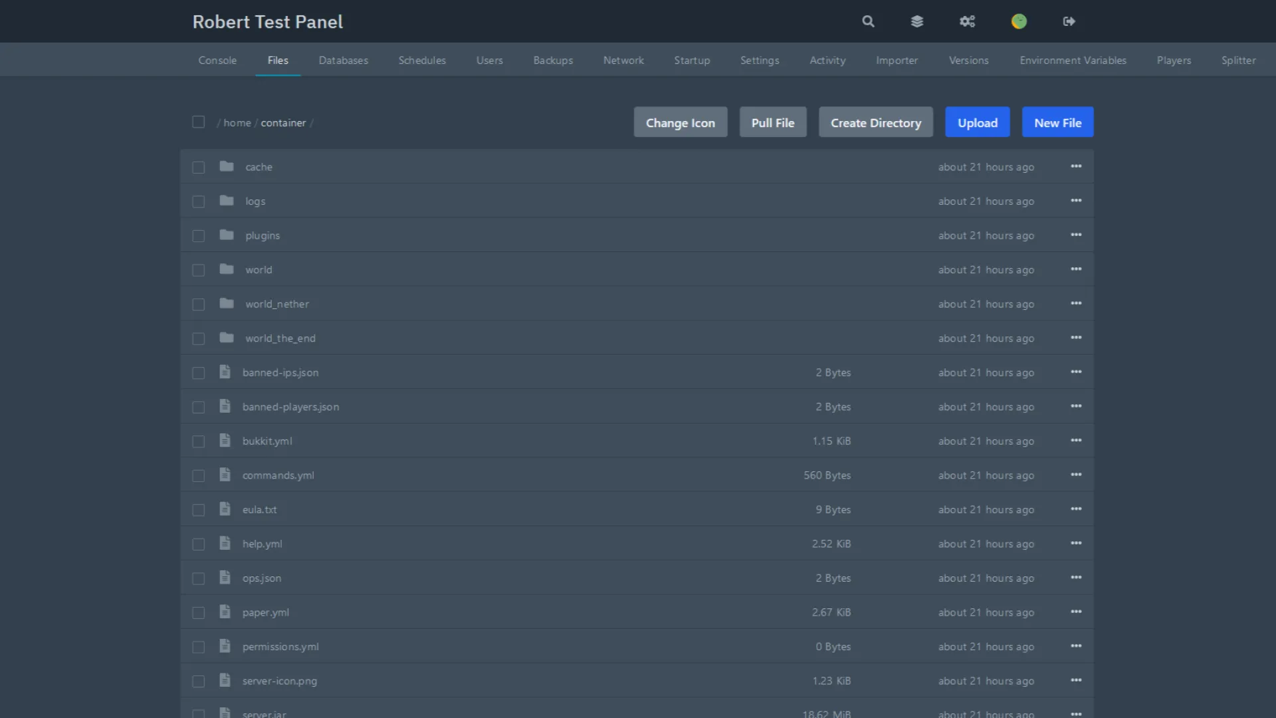Switch to the Console tab
The width and height of the screenshot is (1276, 718).
(217, 60)
